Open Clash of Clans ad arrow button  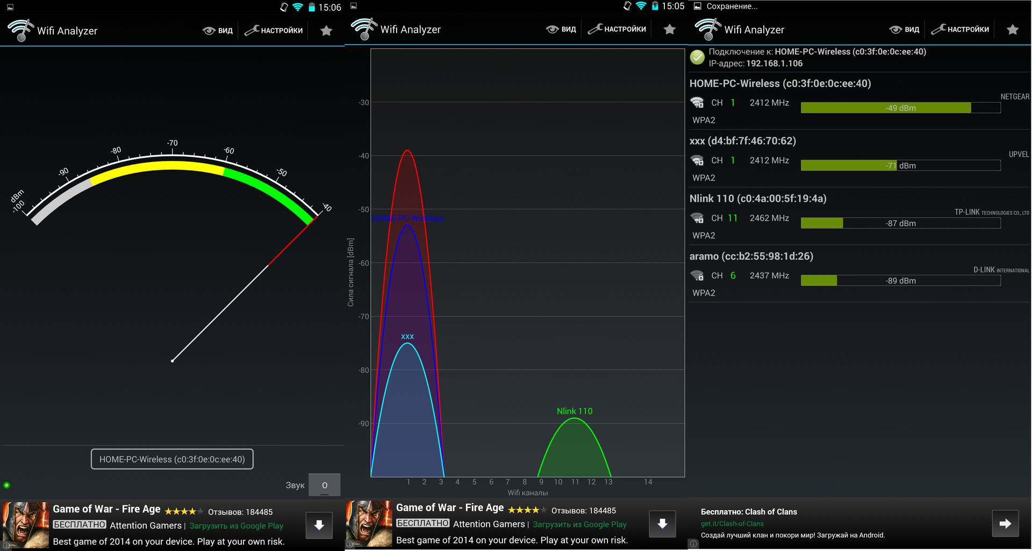point(1005,524)
